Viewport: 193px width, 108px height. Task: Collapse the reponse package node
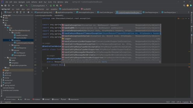click(x=10, y=45)
